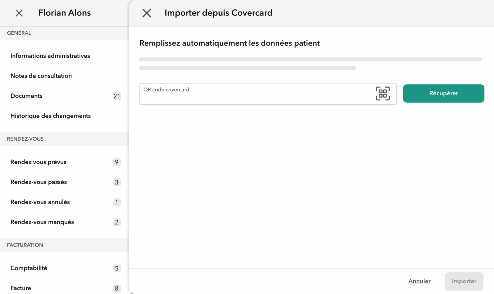Show Rendez vous prévus list
The height and width of the screenshot is (294, 494).
[x=38, y=162]
